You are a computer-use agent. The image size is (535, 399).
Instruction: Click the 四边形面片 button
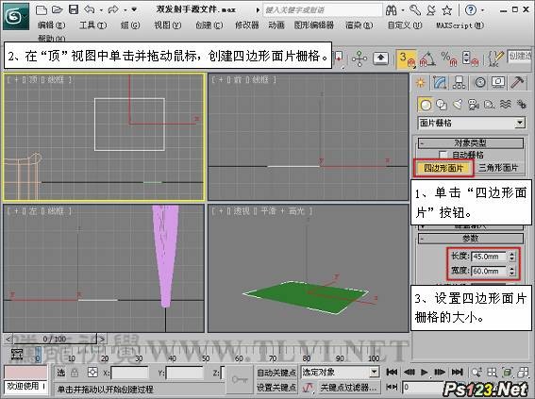443,168
